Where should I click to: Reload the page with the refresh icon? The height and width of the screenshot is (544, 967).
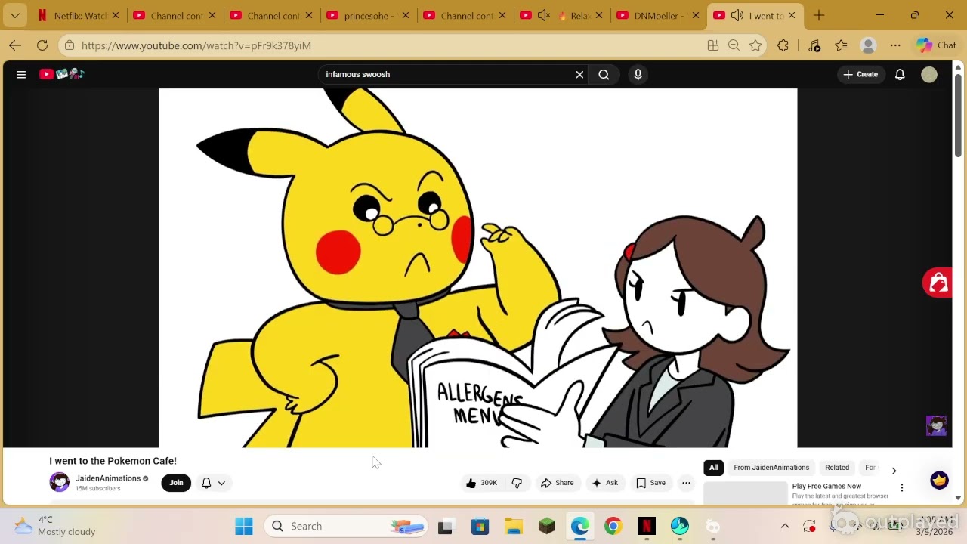click(42, 45)
